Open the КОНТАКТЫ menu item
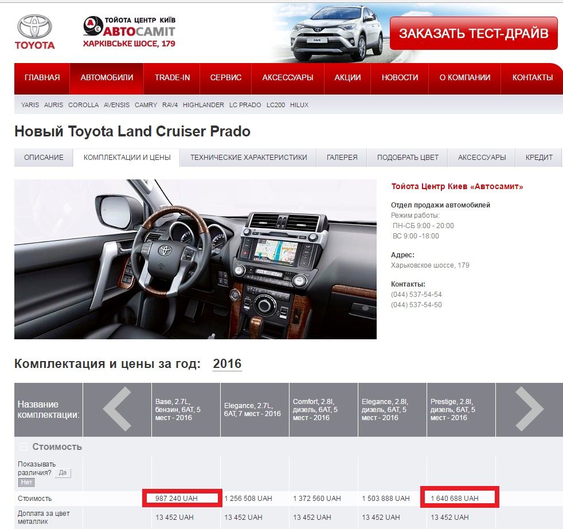This screenshot has width=563, height=529. pyautogui.click(x=532, y=78)
